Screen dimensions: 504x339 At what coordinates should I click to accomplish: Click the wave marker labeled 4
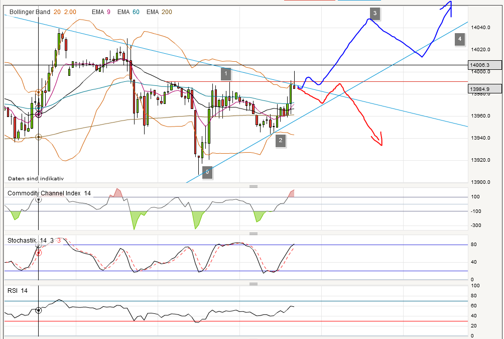(460, 39)
